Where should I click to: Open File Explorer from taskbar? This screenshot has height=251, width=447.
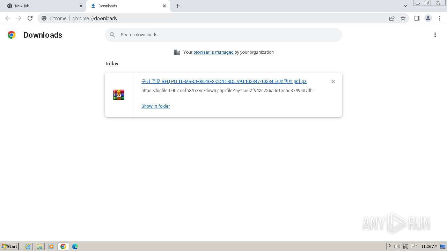39,246
